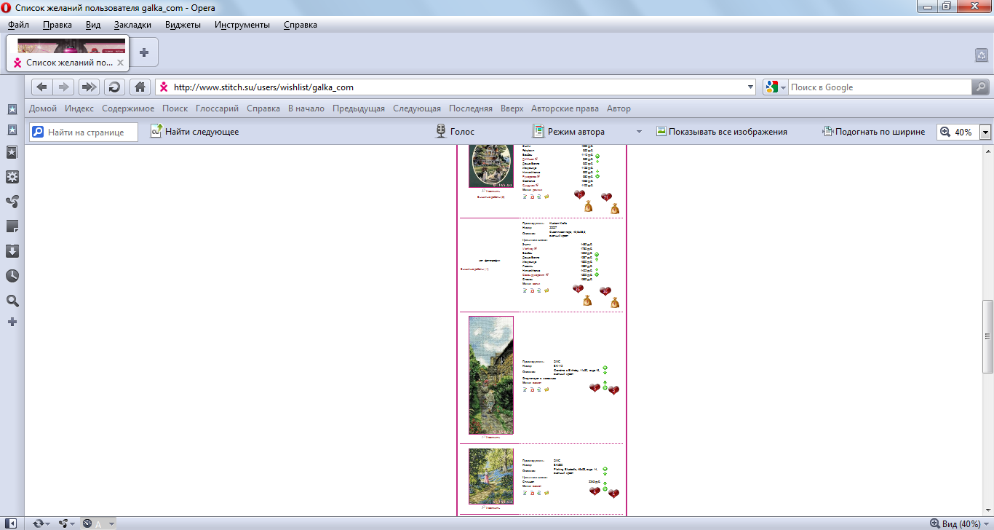Viewport: 994px width, 530px height.
Task: Click the Reload page button
Action: point(114,87)
